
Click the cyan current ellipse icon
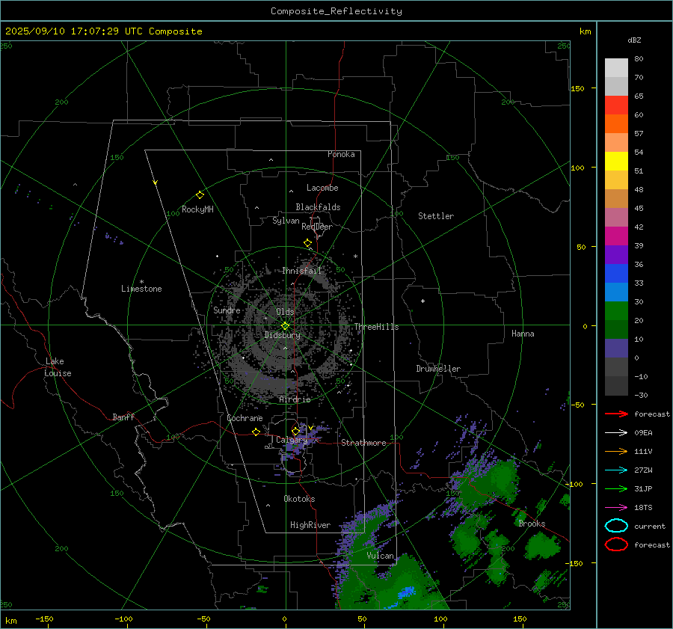(x=616, y=526)
